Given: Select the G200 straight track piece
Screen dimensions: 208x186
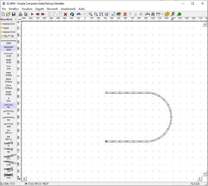Looking at the screenshot, I should click(x=8, y=48).
